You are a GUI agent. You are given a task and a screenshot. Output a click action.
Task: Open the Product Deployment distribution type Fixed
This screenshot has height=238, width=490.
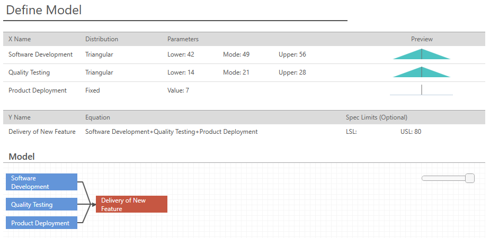point(92,90)
